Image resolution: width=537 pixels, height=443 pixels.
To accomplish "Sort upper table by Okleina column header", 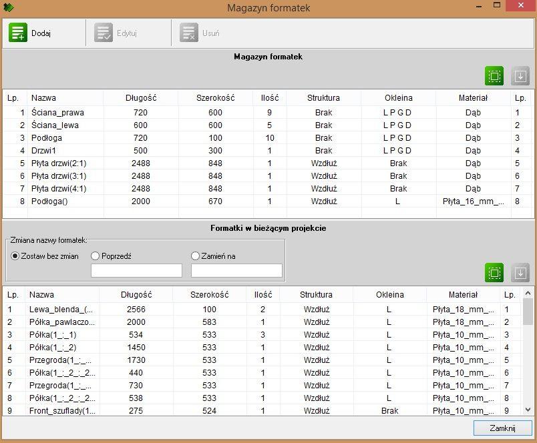I will 399,98.
